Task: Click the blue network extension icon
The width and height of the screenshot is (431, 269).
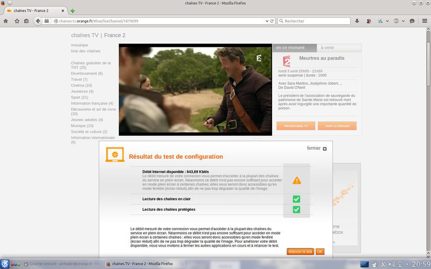Action: tap(380, 21)
